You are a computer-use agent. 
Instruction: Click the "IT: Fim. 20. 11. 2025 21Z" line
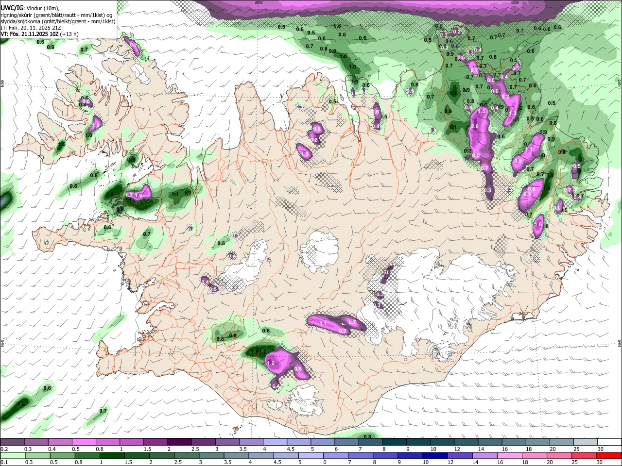pyautogui.click(x=31, y=28)
